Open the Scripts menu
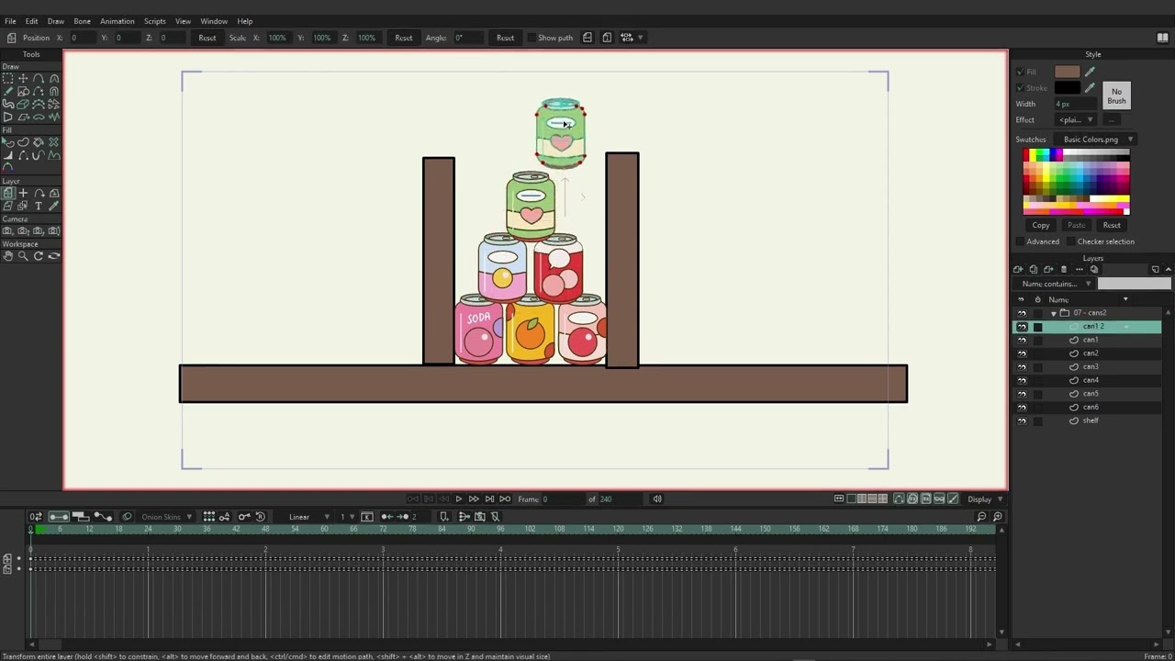Viewport: 1175px width, 661px height. pyautogui.click(x=154, y=21)
